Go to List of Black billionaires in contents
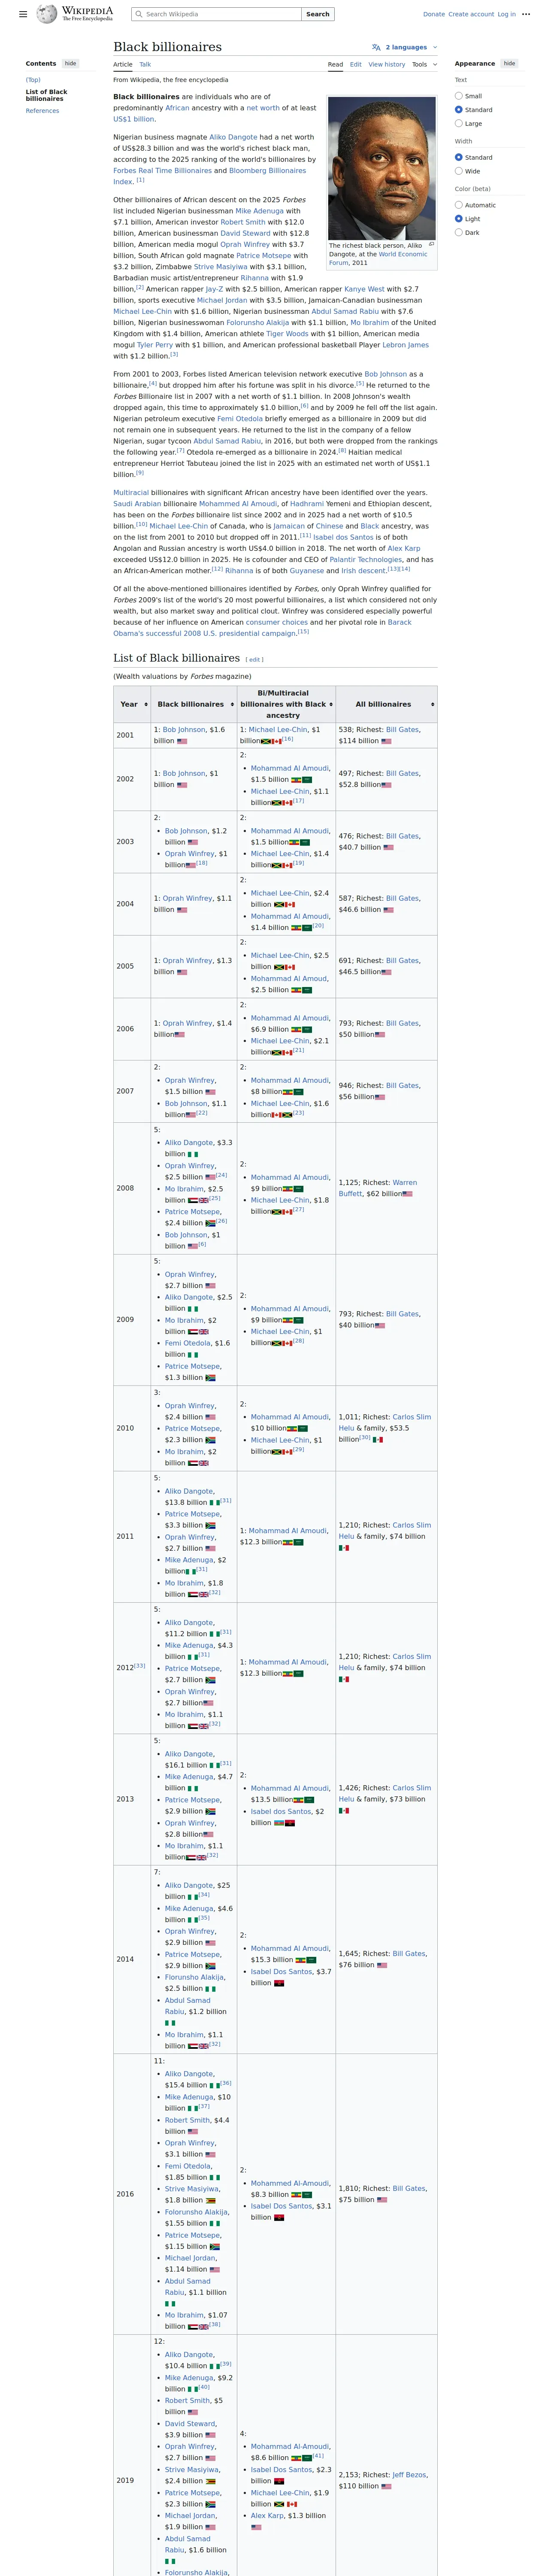551x2576 pixels. tap(47, 95)
